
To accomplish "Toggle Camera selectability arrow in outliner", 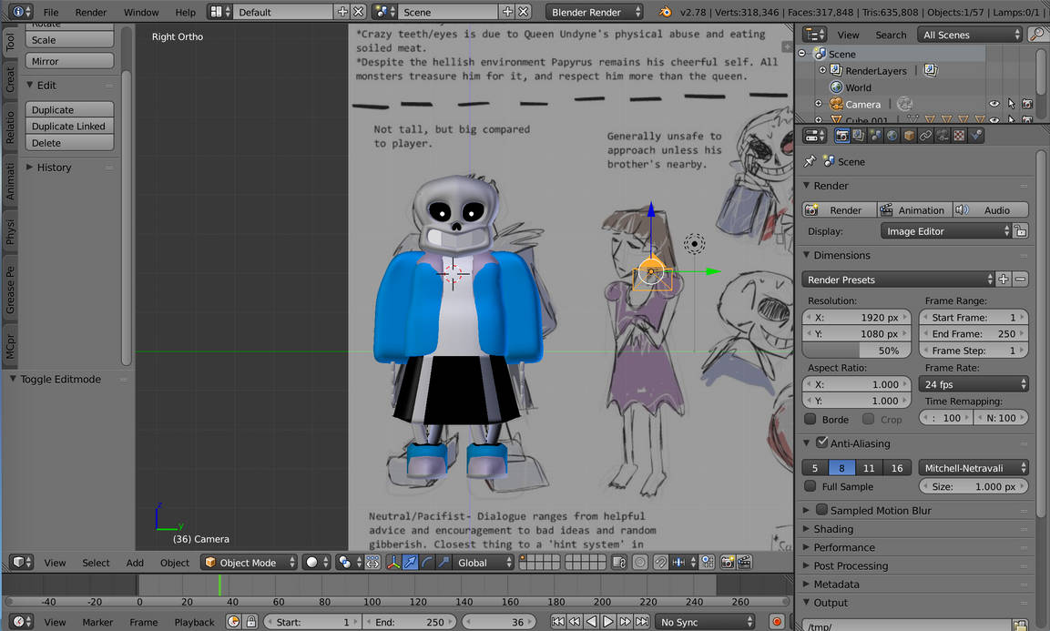I will 1011,104.
